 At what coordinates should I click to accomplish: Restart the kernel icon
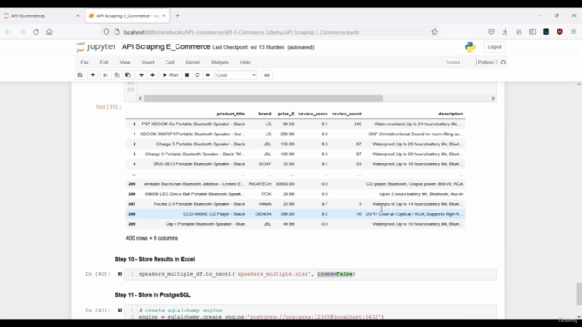pos(197,75)
